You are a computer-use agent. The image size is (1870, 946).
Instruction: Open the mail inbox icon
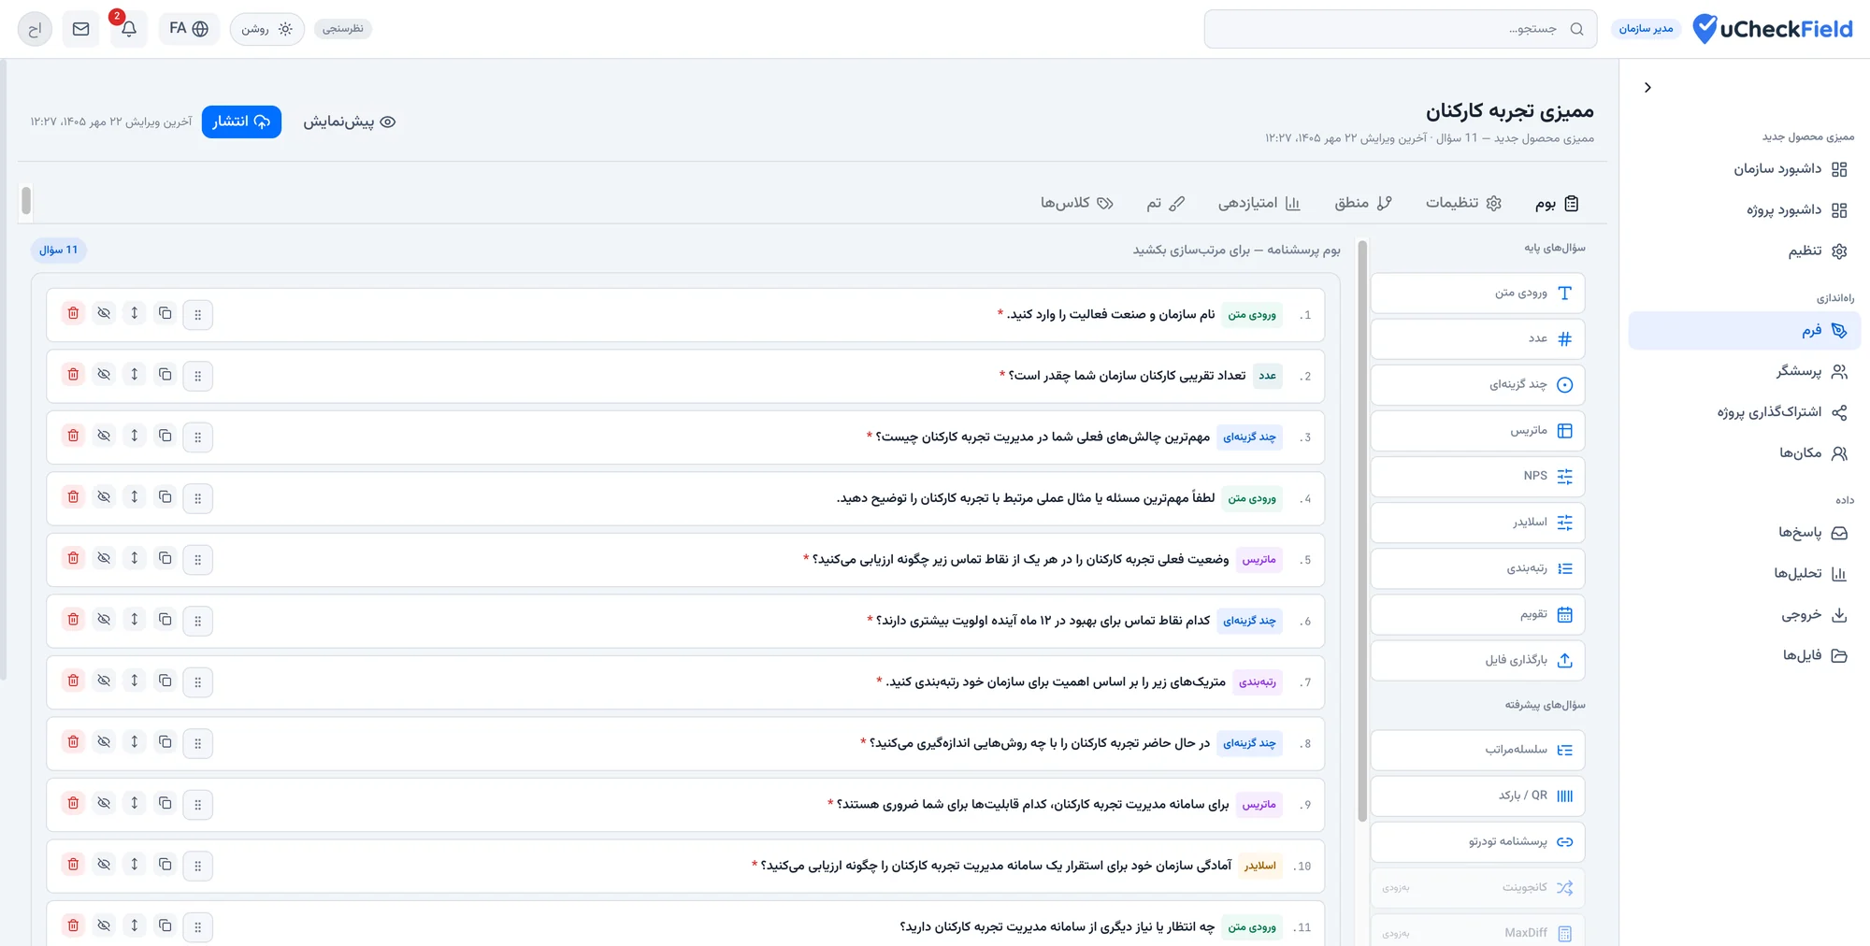click(x=81, y=29)
